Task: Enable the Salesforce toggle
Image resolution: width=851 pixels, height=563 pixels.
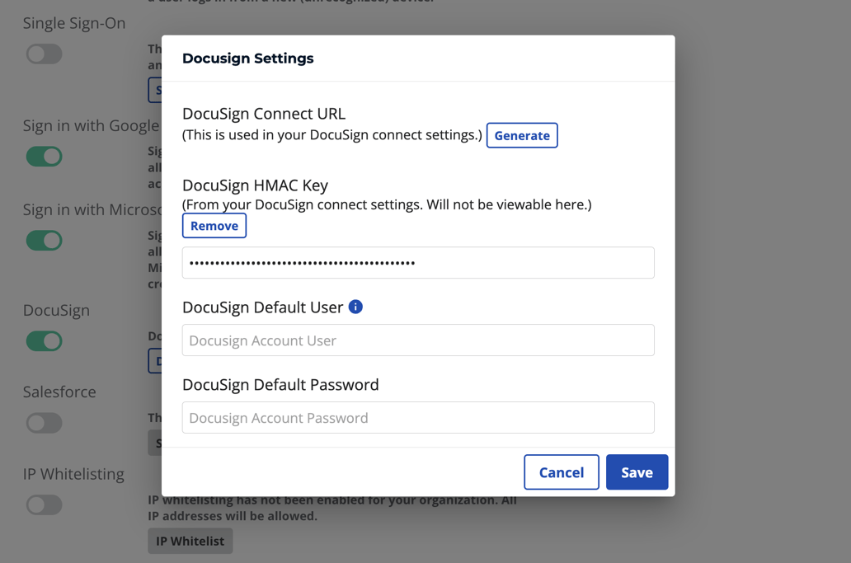Action: (44, 423)
